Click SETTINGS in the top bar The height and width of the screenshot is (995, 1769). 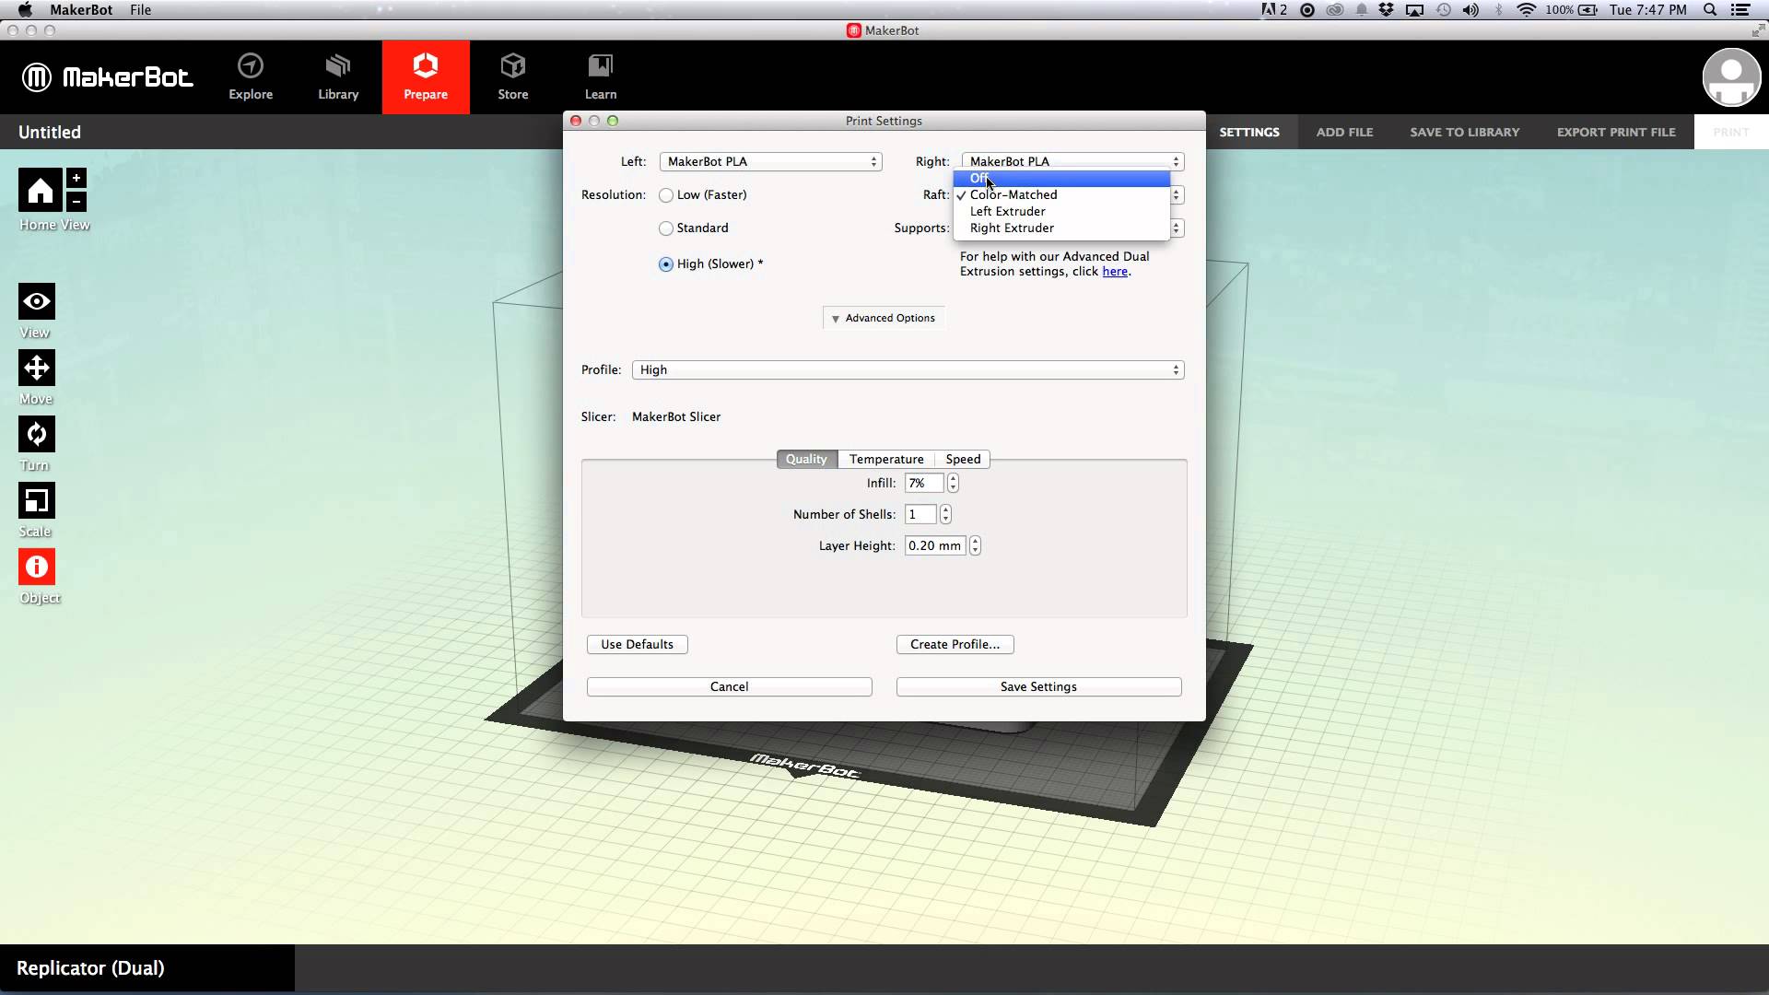[x=1249, y=133]
